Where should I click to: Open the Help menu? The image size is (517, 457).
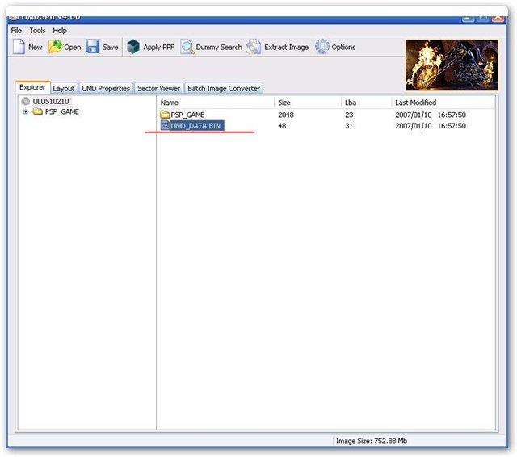tap(60, 30)
